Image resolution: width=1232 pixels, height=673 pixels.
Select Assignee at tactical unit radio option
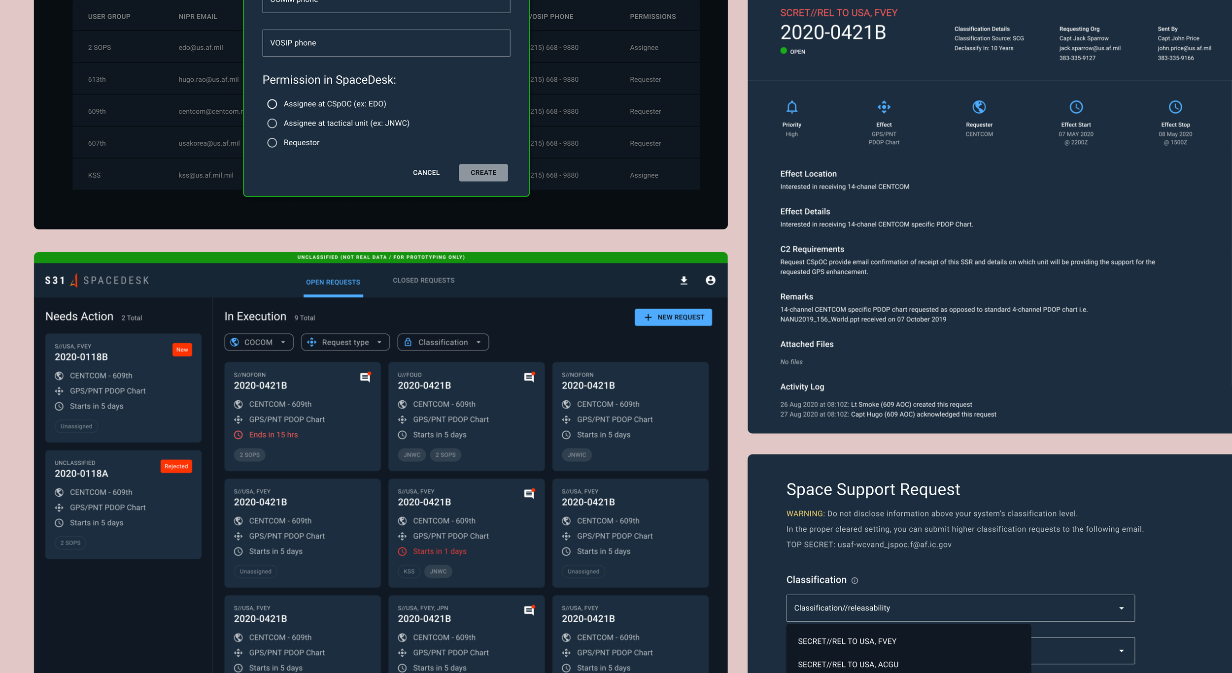click(272, 123)
